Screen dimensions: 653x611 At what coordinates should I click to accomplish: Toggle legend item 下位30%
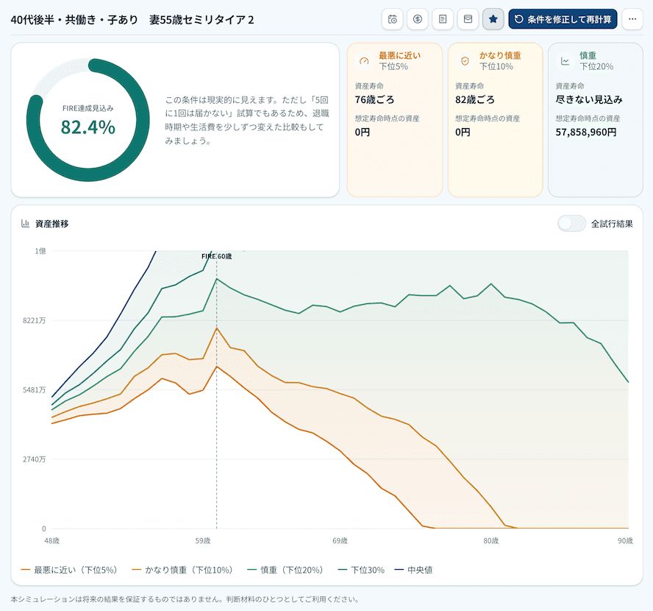pyautogui.click(x=361, y=570)
